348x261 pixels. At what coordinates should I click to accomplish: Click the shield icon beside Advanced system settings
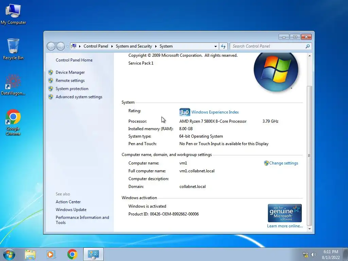point(51,97)
